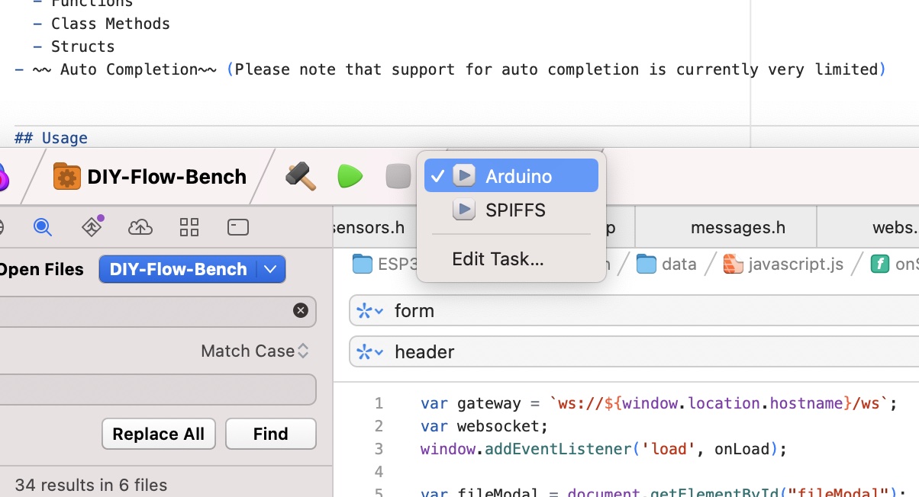Open the source control sidebar icon

(x=92, y=226)
